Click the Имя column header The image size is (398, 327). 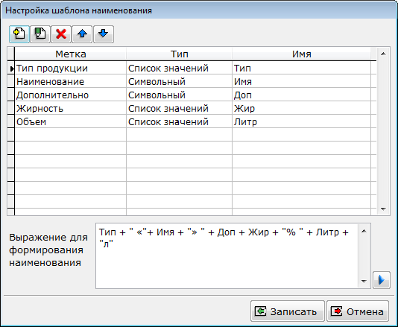click(302, 54)
